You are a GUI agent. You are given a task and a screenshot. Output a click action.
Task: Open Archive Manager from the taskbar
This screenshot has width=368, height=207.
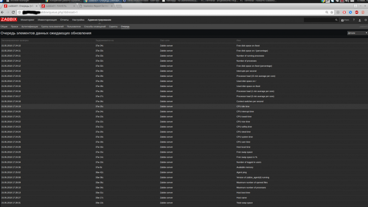pos(18,1)
